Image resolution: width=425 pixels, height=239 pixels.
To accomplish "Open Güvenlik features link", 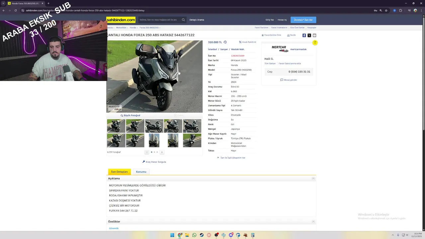I will [x=114, y=228].
